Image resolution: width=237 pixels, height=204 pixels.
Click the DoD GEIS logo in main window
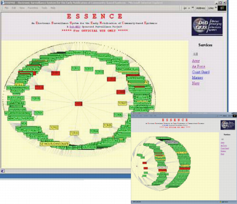pos(207,26)
